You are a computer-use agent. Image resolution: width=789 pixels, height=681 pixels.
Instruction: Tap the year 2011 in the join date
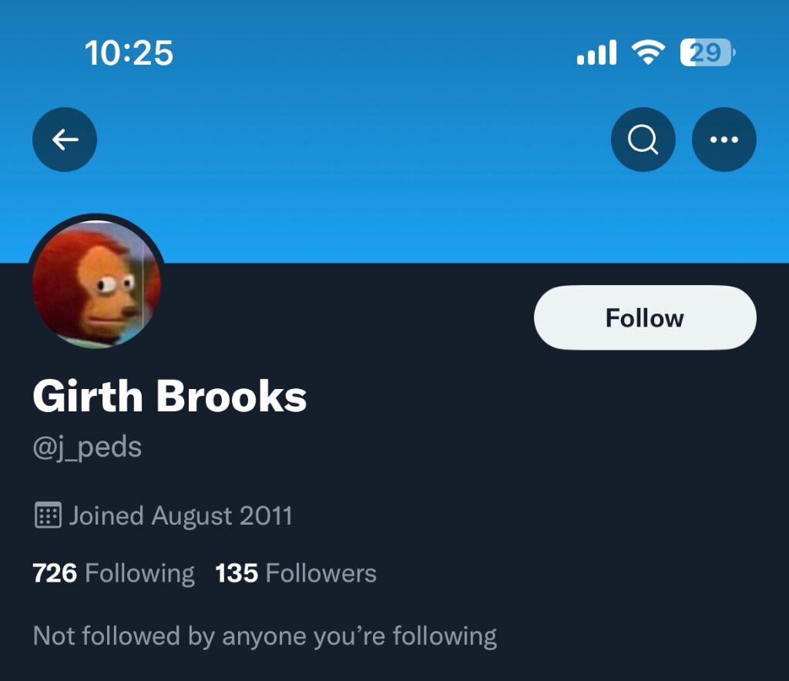[266, 515]
